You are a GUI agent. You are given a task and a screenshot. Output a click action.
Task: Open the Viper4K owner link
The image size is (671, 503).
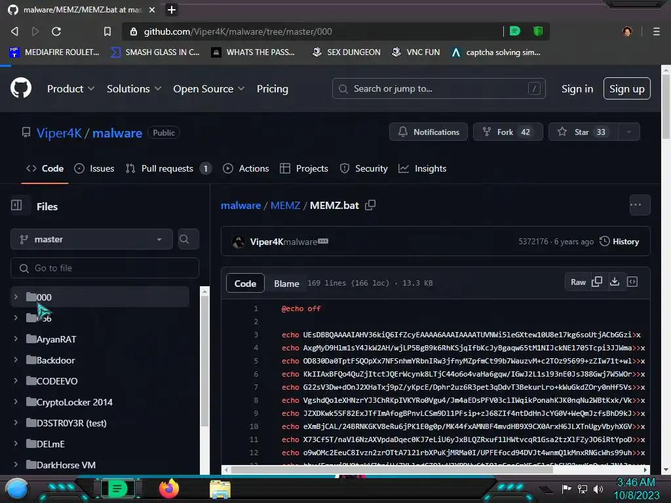pos(59,133)
